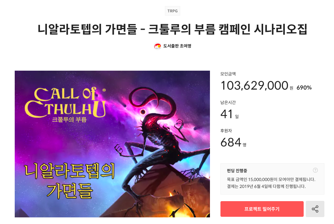Click the 690% achievement rate

point(304,87)
